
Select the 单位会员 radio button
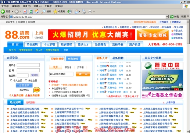click(x=26, y=80)
